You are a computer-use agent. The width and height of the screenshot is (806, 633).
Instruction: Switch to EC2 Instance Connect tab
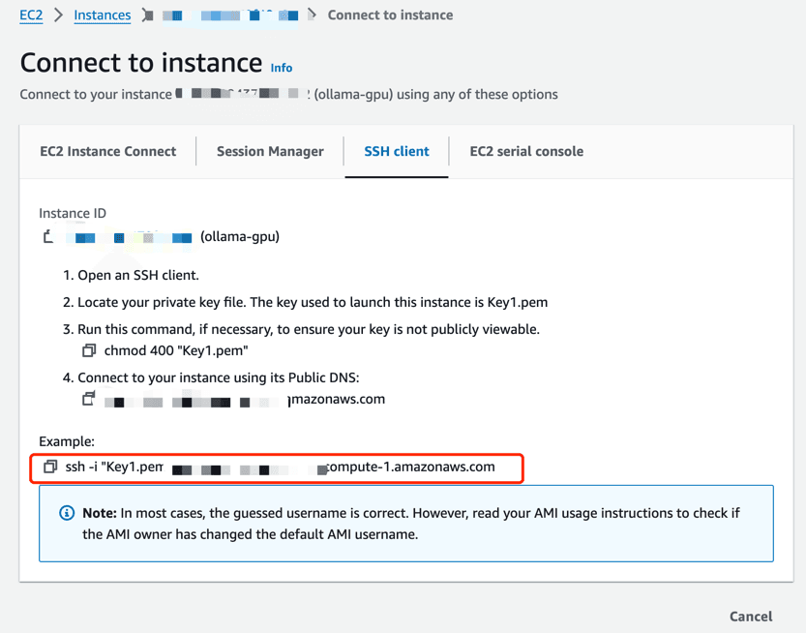(x=107, y=151)
